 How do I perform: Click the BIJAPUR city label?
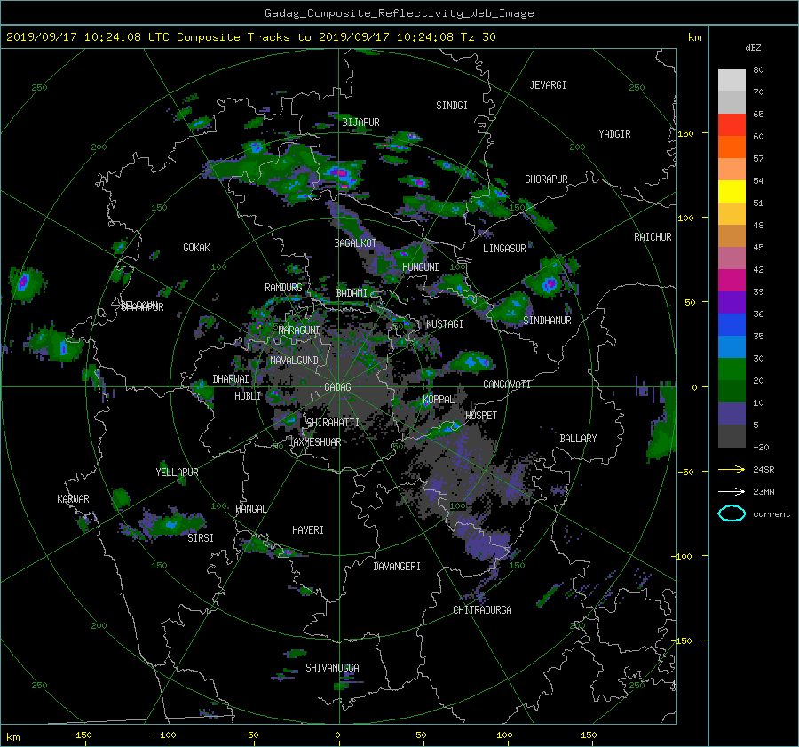pos(360,123)
